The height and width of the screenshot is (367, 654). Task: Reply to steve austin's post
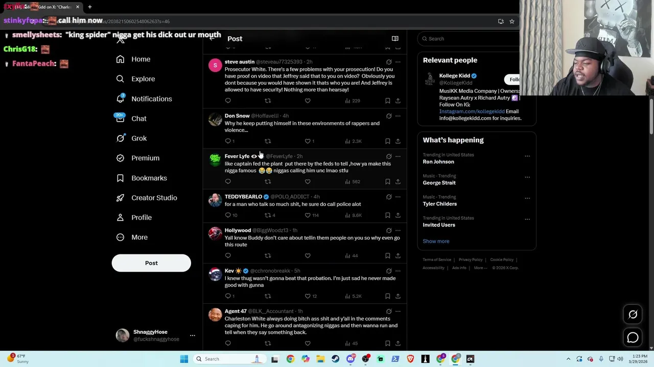click(x=228, y=101)
